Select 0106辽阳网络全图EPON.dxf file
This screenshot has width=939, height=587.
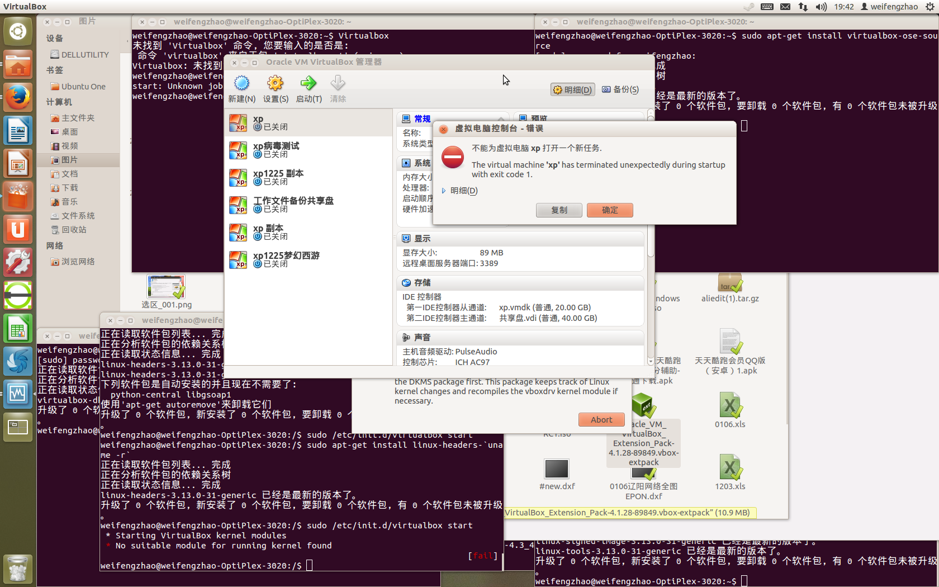pyautogui.click(x=644, y=485)
